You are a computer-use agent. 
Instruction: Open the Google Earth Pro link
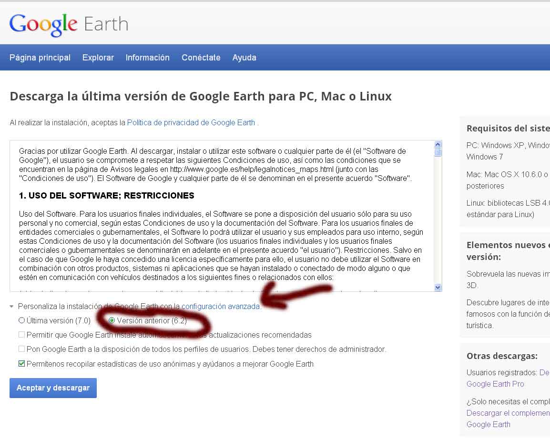click(x=495, y=384)
